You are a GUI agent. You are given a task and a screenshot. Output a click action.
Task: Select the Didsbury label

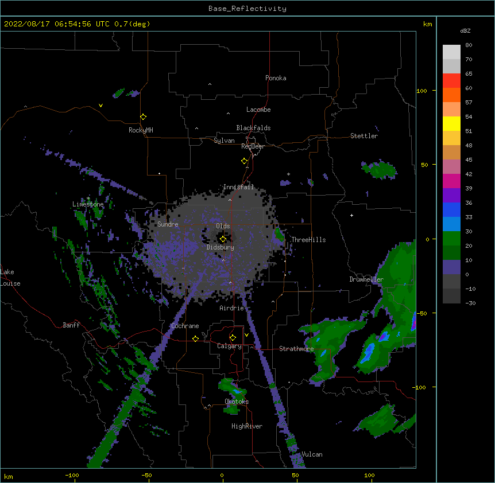tap(221, 247)
